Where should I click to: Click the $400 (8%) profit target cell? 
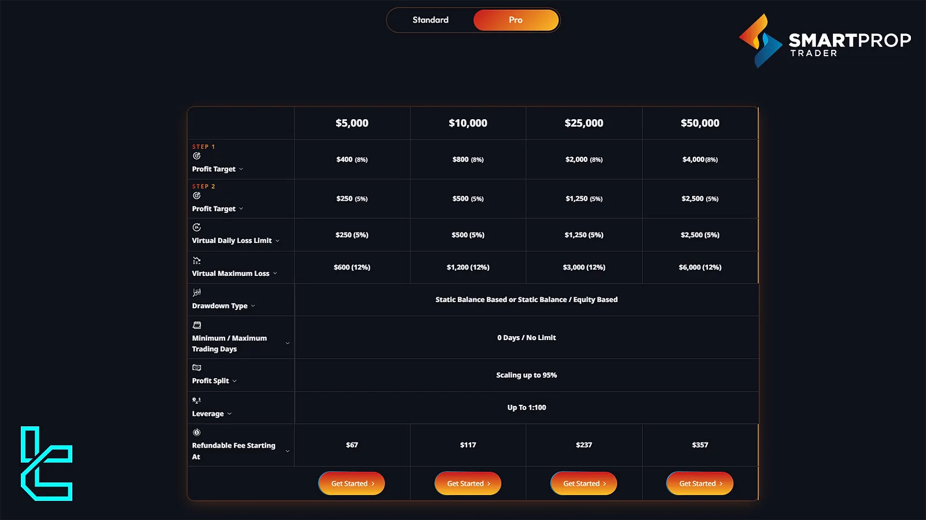(352, 160)
